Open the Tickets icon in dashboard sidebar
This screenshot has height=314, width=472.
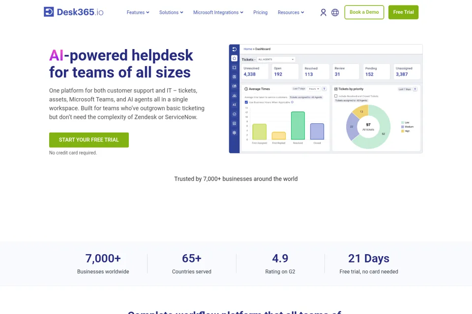click(x=234, y=68)
